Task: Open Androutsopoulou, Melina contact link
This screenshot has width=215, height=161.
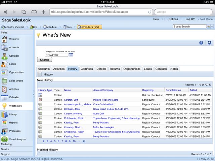Action: click(x=77, y=104)
